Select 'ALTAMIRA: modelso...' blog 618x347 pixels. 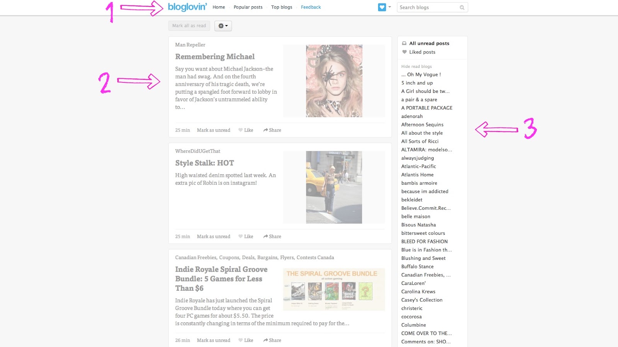pyautogui.click(x=426, y=150)
